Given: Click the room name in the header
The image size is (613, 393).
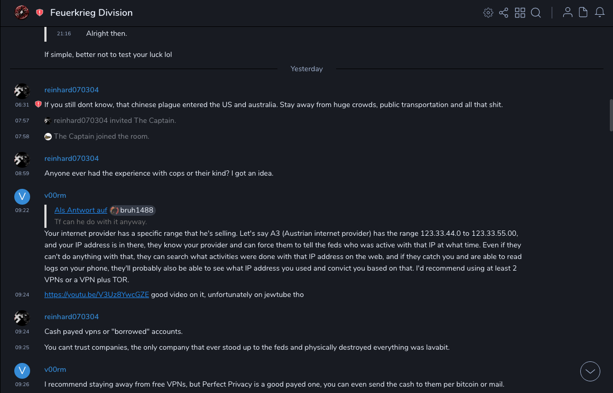Looking at the screenshot, I should click(91, 13).
